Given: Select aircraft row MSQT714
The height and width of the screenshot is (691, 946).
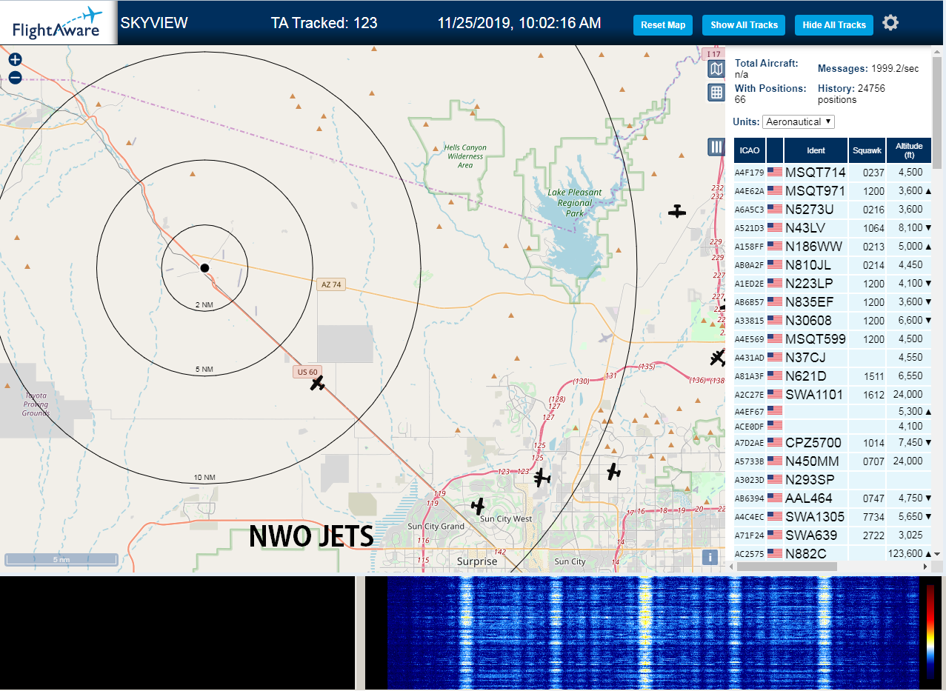Looking at the screenshot, I should tap(832, 173).
